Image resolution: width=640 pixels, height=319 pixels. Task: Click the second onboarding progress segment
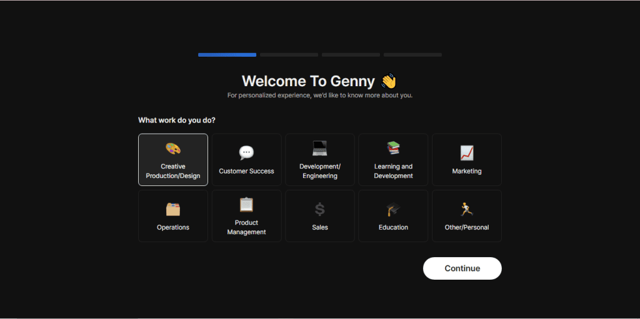pyautogui.click(x=289, y=55)
